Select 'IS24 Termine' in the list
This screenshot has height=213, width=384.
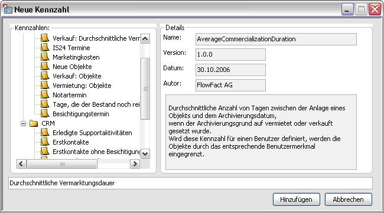tap(71, 48)
